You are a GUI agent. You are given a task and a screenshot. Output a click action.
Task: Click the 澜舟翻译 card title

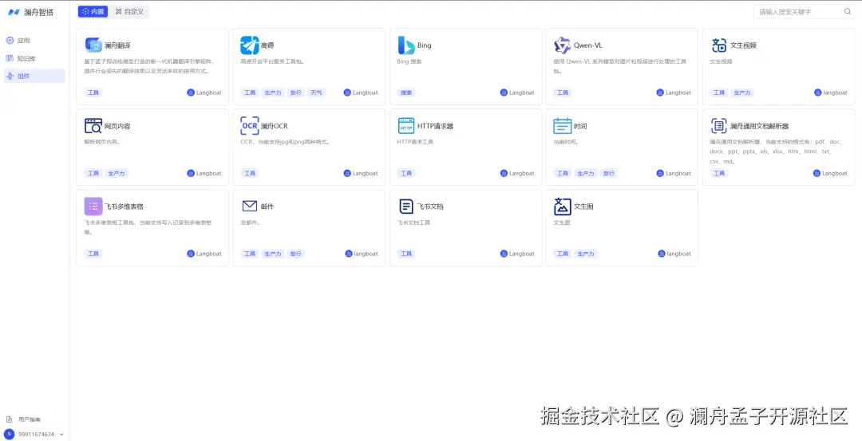(117, 45)
